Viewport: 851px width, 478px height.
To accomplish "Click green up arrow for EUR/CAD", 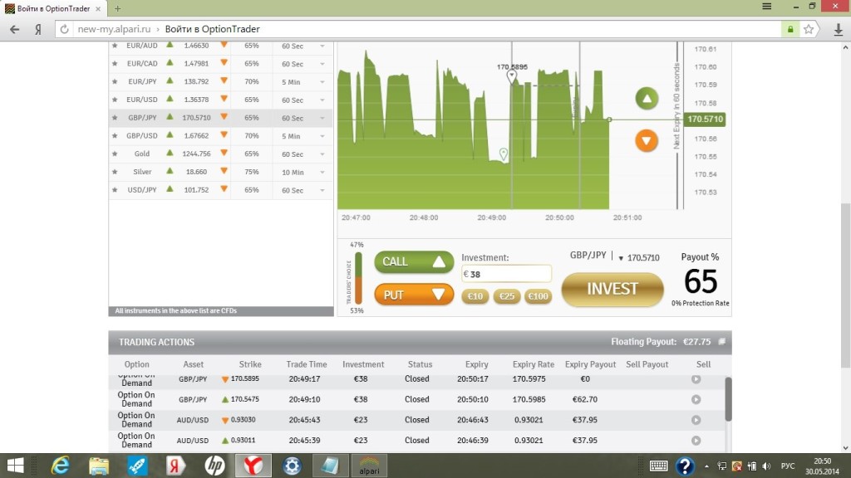I will [x=170, y=62].
